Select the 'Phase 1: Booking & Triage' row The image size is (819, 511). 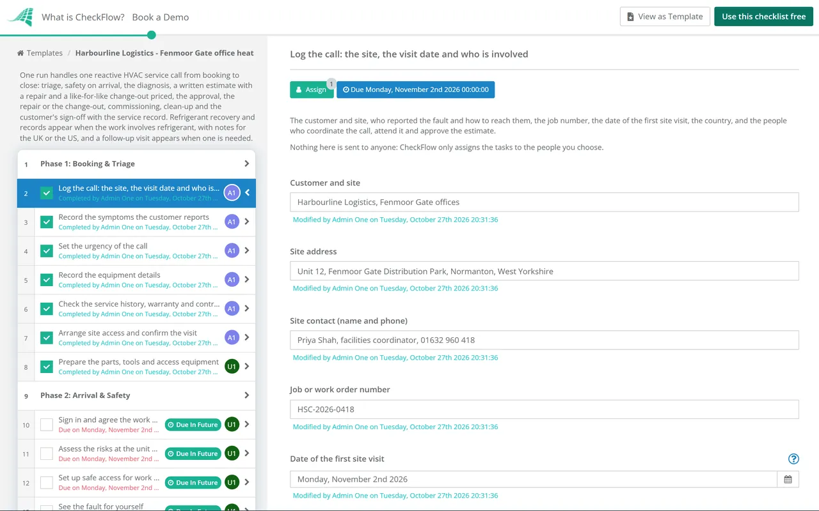(x=136, y=164)
